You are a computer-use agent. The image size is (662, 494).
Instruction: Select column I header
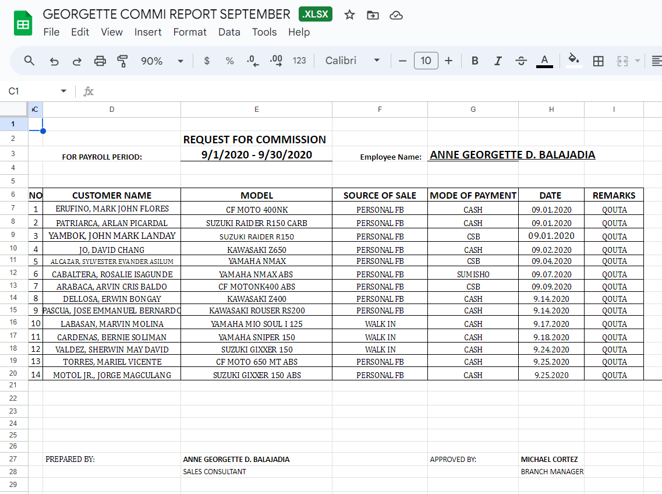pyautogui.click(x=614, y=110)
